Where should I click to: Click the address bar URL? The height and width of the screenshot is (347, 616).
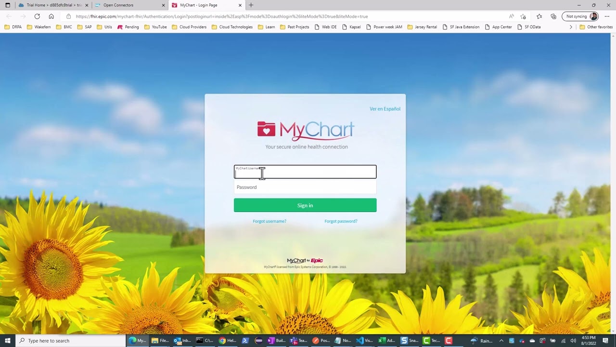222,16
